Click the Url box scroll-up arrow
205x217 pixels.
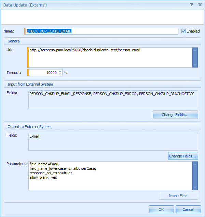pos(195,50)
